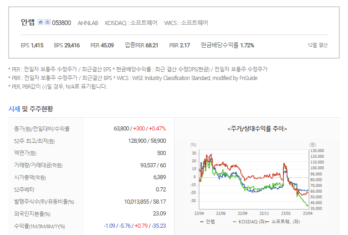The width and height of the screenshot is (348, 235).
Task: Click the foreign ownership value 23.09
Action: coord(159,214)
